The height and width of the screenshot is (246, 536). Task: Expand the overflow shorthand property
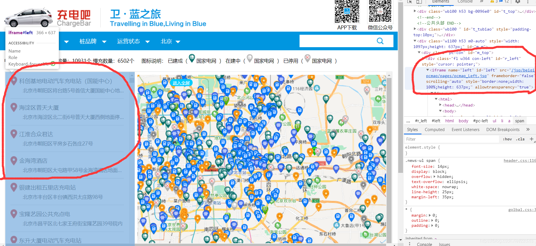[x=435, y=177]
